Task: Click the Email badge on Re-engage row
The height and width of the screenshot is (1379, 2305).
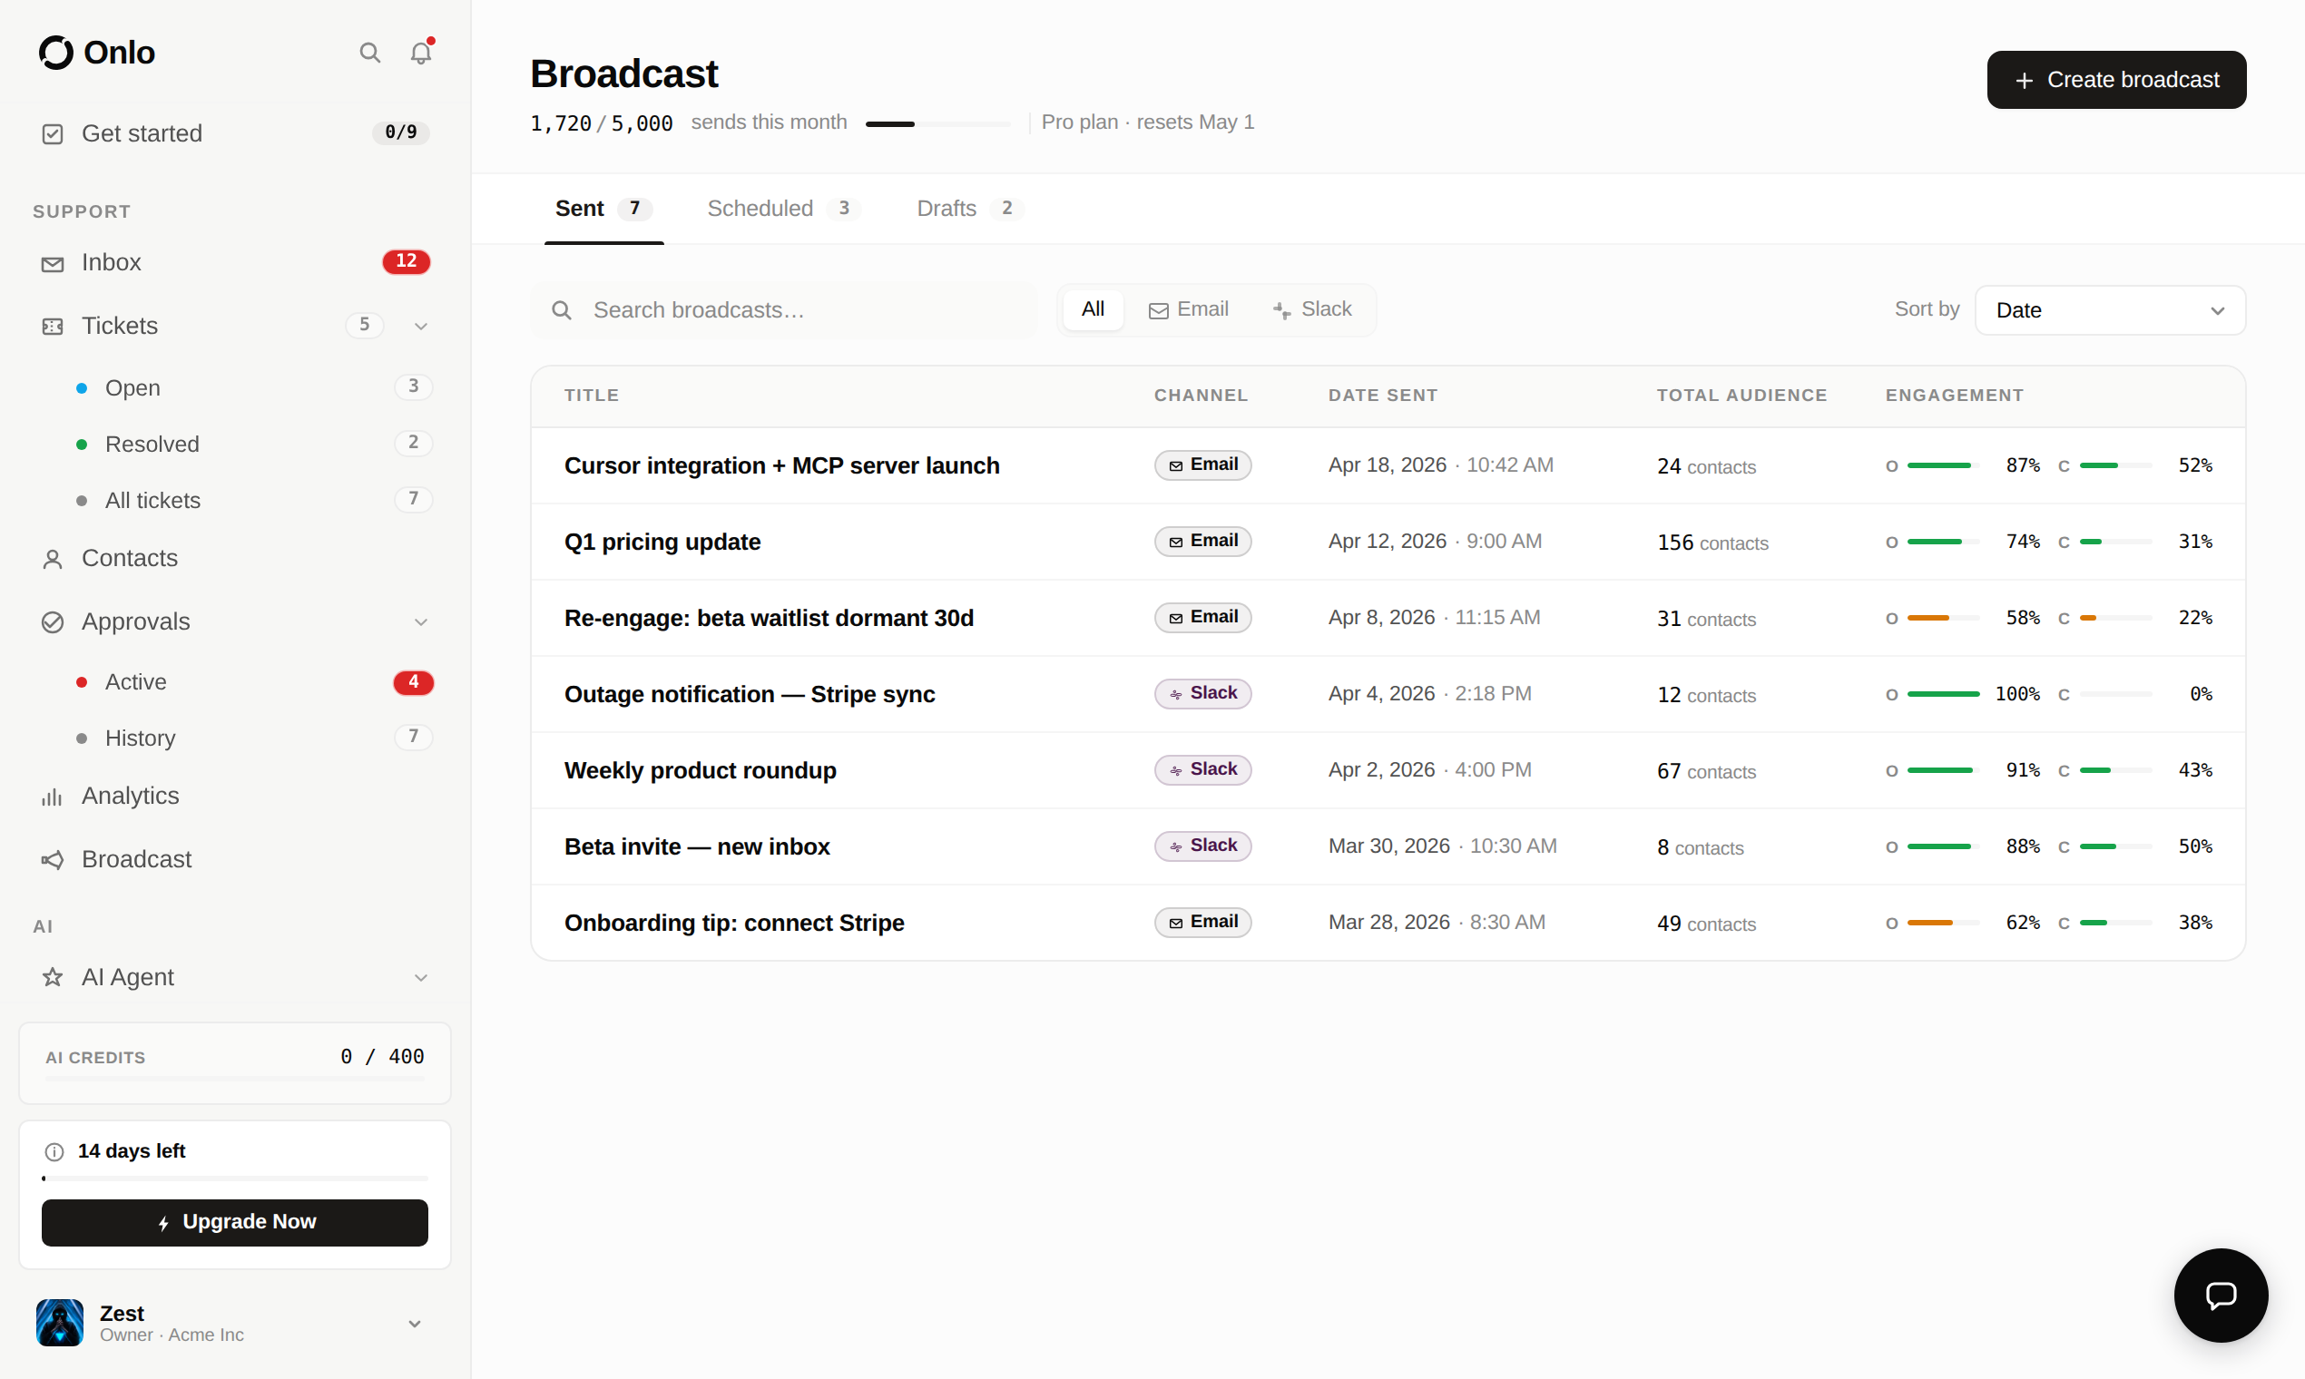Action: pos(1202,617)
